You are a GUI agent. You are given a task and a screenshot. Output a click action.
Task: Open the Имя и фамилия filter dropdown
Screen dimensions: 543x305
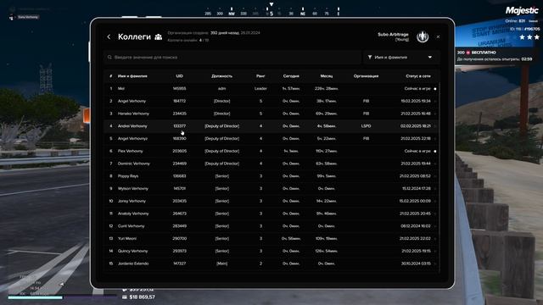(x=401, y=57)
